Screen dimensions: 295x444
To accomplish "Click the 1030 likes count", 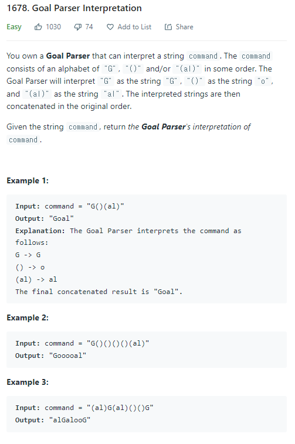I will 53,27.
